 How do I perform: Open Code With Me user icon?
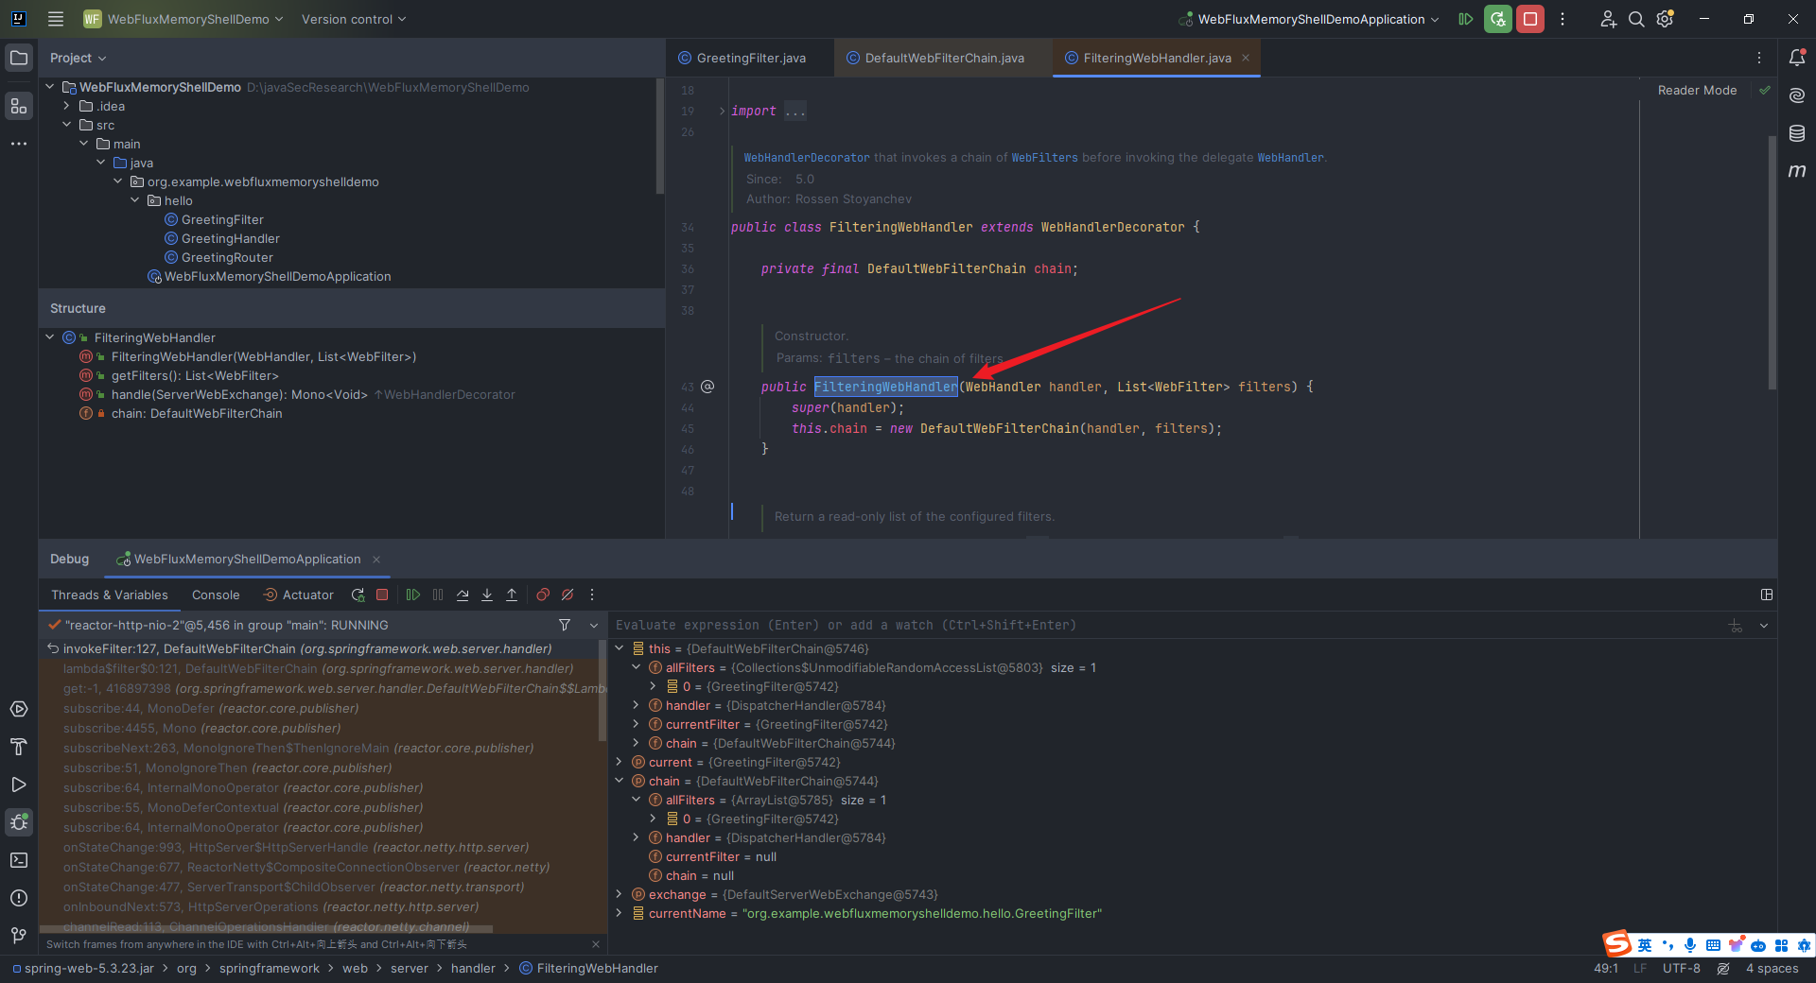(x=1608, y=19)
